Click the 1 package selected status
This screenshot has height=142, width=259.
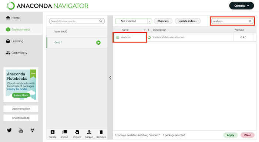click(x=174, y=135)
